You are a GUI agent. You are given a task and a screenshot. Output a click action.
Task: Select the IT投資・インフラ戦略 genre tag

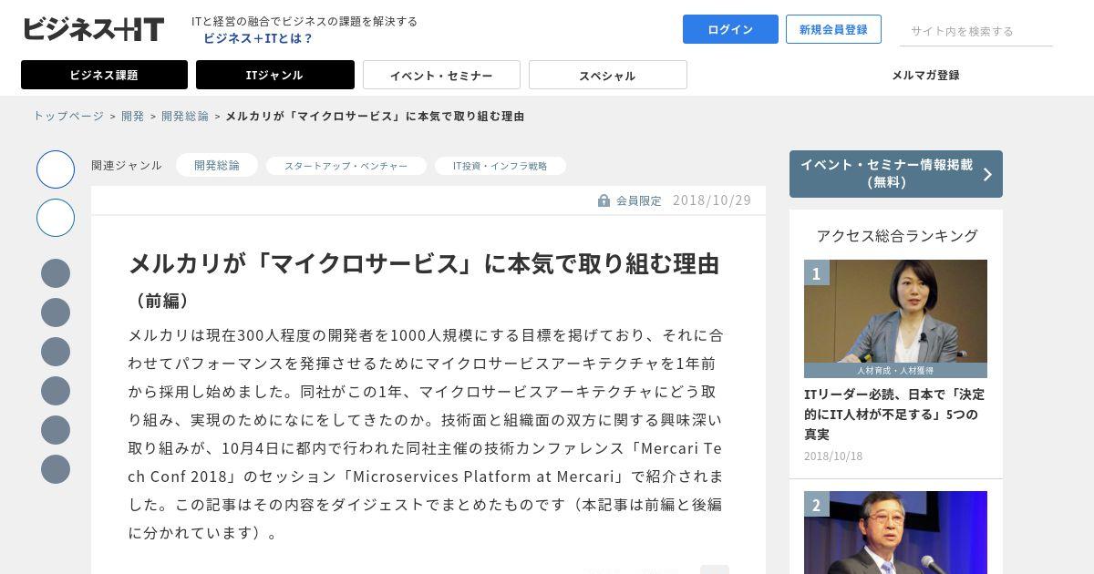click(500, 166)
